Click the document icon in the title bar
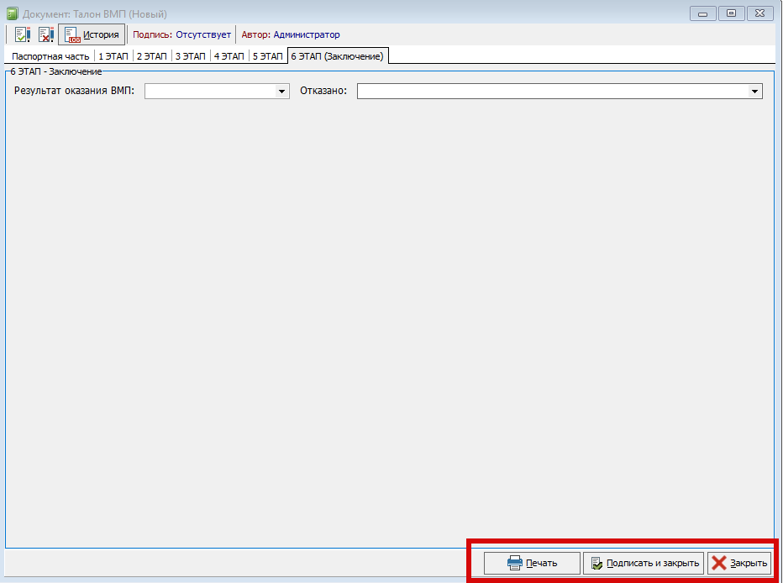Image resolution: width=783 pixels, height=583 pixels. 12,13
